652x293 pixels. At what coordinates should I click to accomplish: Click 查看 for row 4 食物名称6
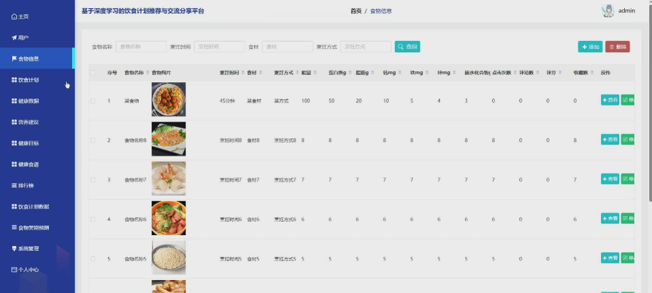(610, 219)
